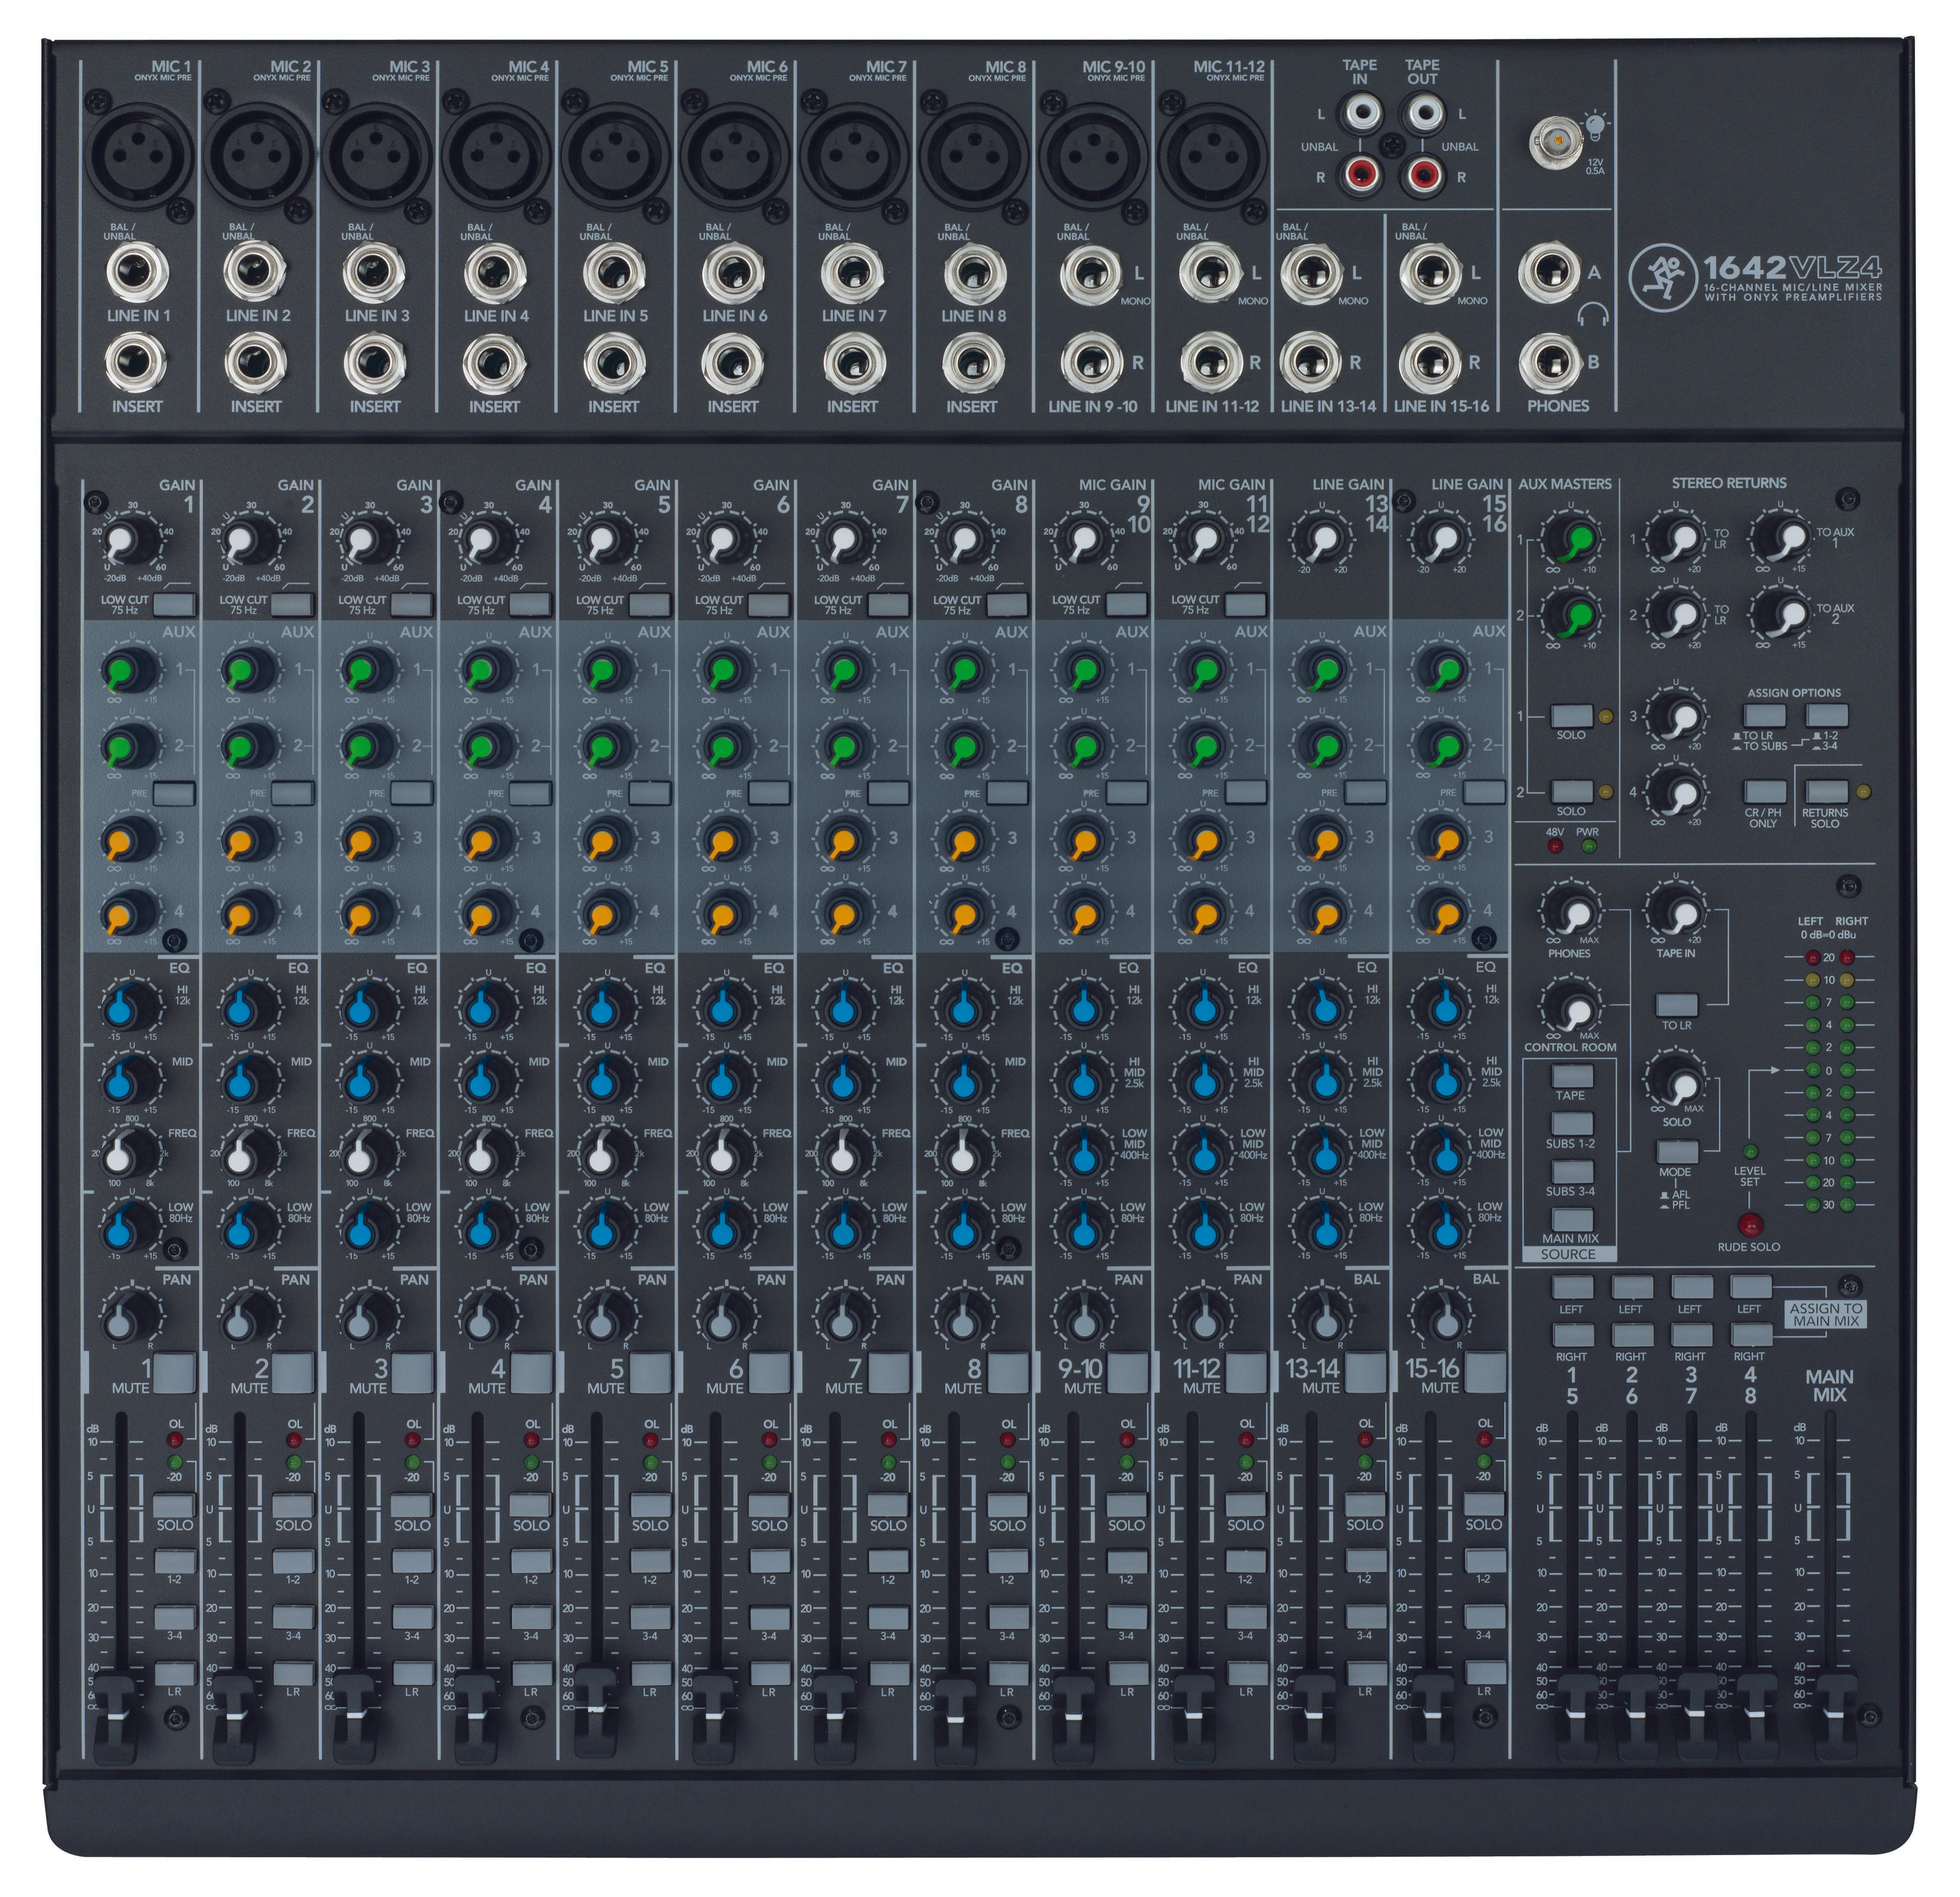Toggle the PRE switch on channel 6
The image size is (1960, 1897).
click(x=768, y=793)
